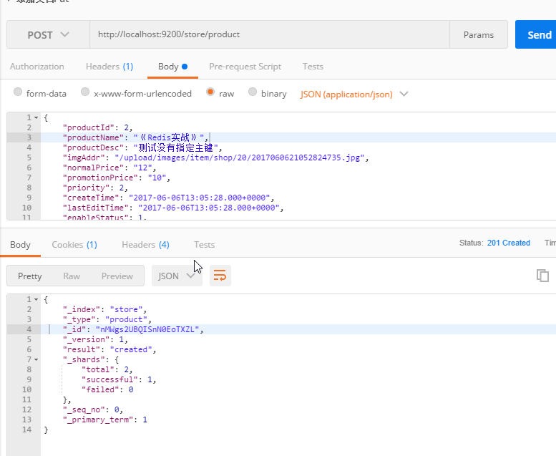The width and height of the screenshot is (556, 456).
Task: Switch to the Authorization tab
Action: pos(37,67)
